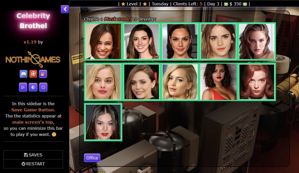Choose the Margot Robbie model to develop

[103, 82]
